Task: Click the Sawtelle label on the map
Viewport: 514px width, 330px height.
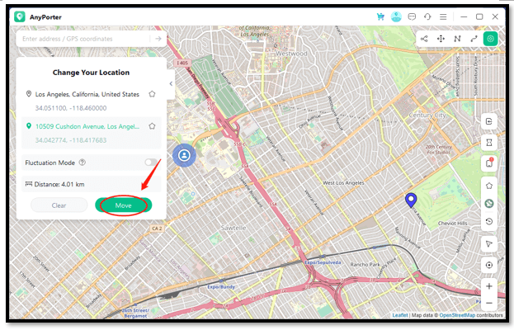Action: pos(233,228)
